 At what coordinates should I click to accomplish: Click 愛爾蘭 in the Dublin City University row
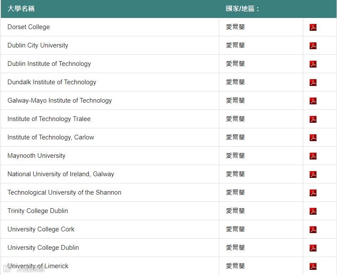[x=235, y=45]
